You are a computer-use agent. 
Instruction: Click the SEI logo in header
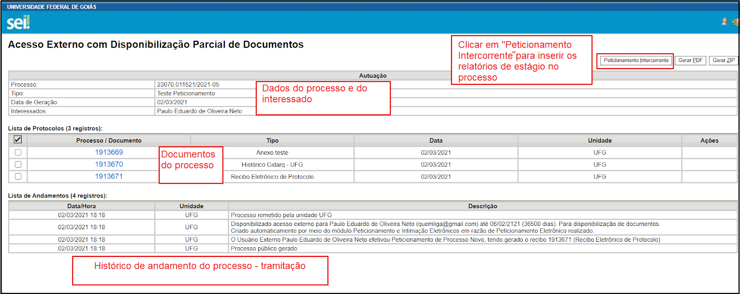[18, 22]
